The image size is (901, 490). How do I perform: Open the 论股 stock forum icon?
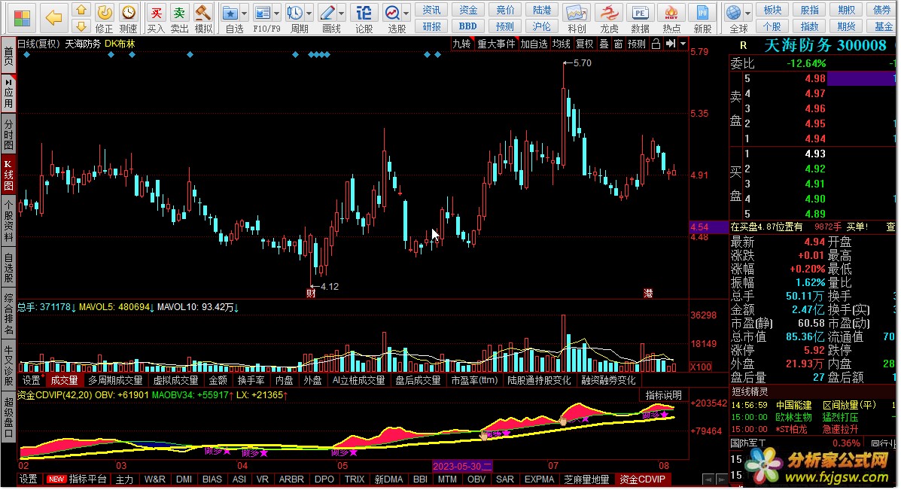[x=364, y=18]
